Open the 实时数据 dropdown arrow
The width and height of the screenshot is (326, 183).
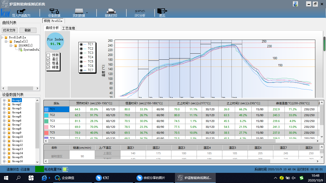point(87,12)
